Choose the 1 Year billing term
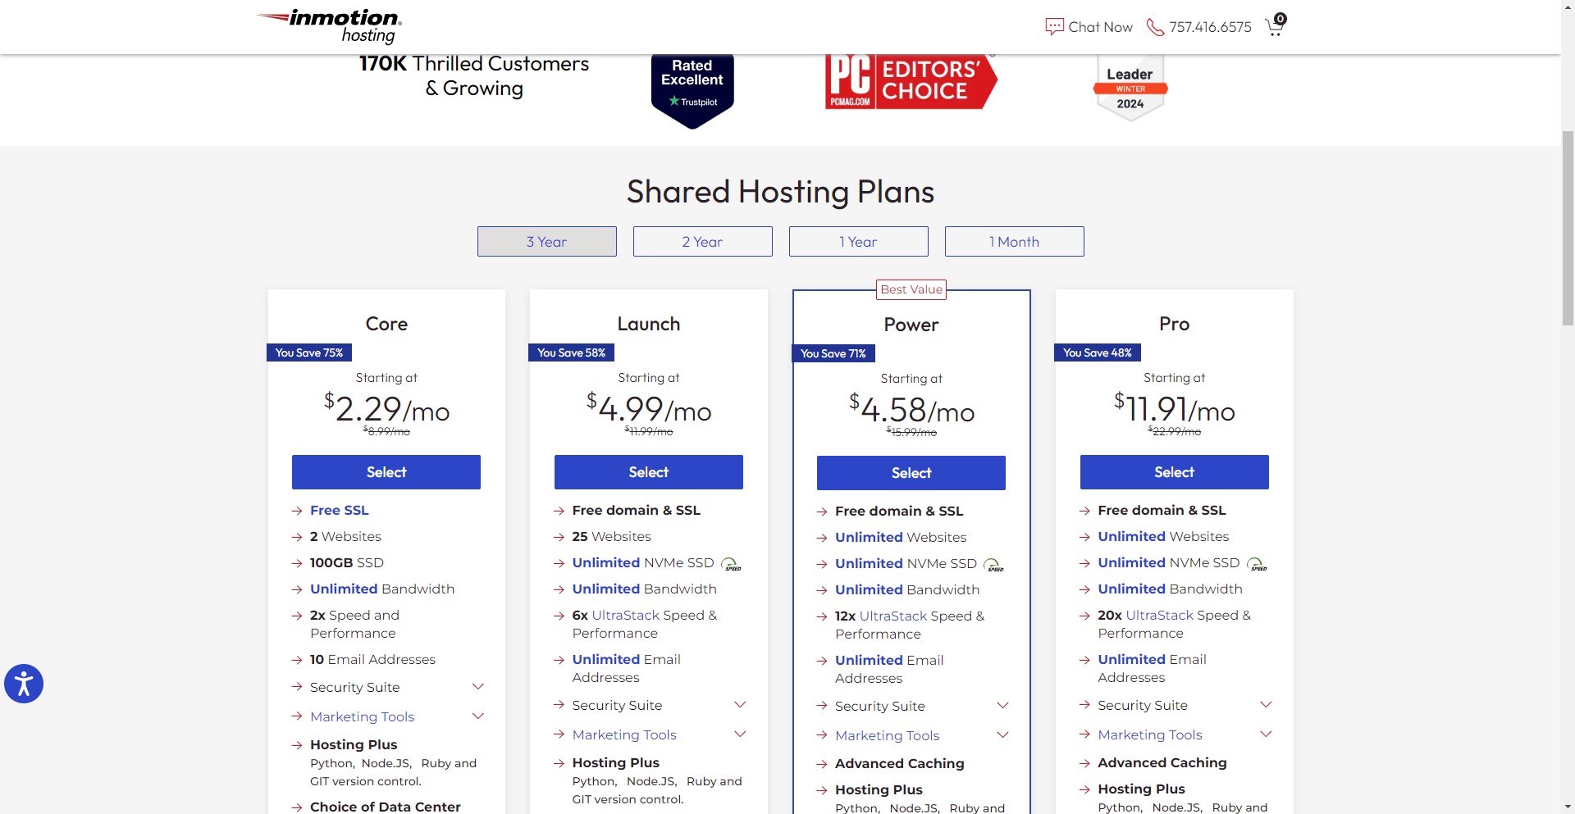 859,242
